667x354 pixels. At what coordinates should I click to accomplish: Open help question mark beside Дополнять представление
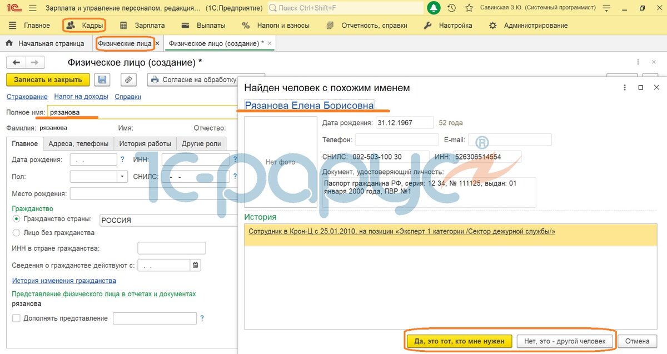(x=202, y=318)
